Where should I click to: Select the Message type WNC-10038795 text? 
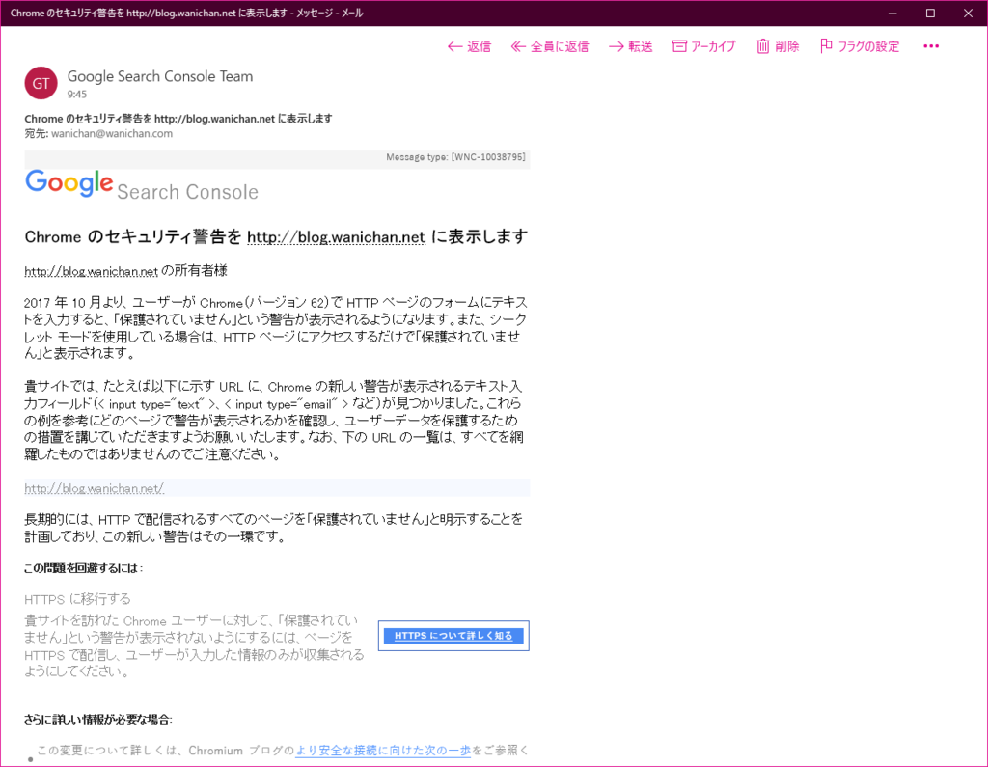455,157
